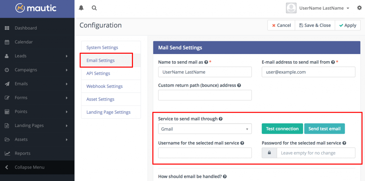Image resolution: width=365 pixels, height=181 pixels.
Task: Click the search magnifier icon
Action: tap(94, 8)
